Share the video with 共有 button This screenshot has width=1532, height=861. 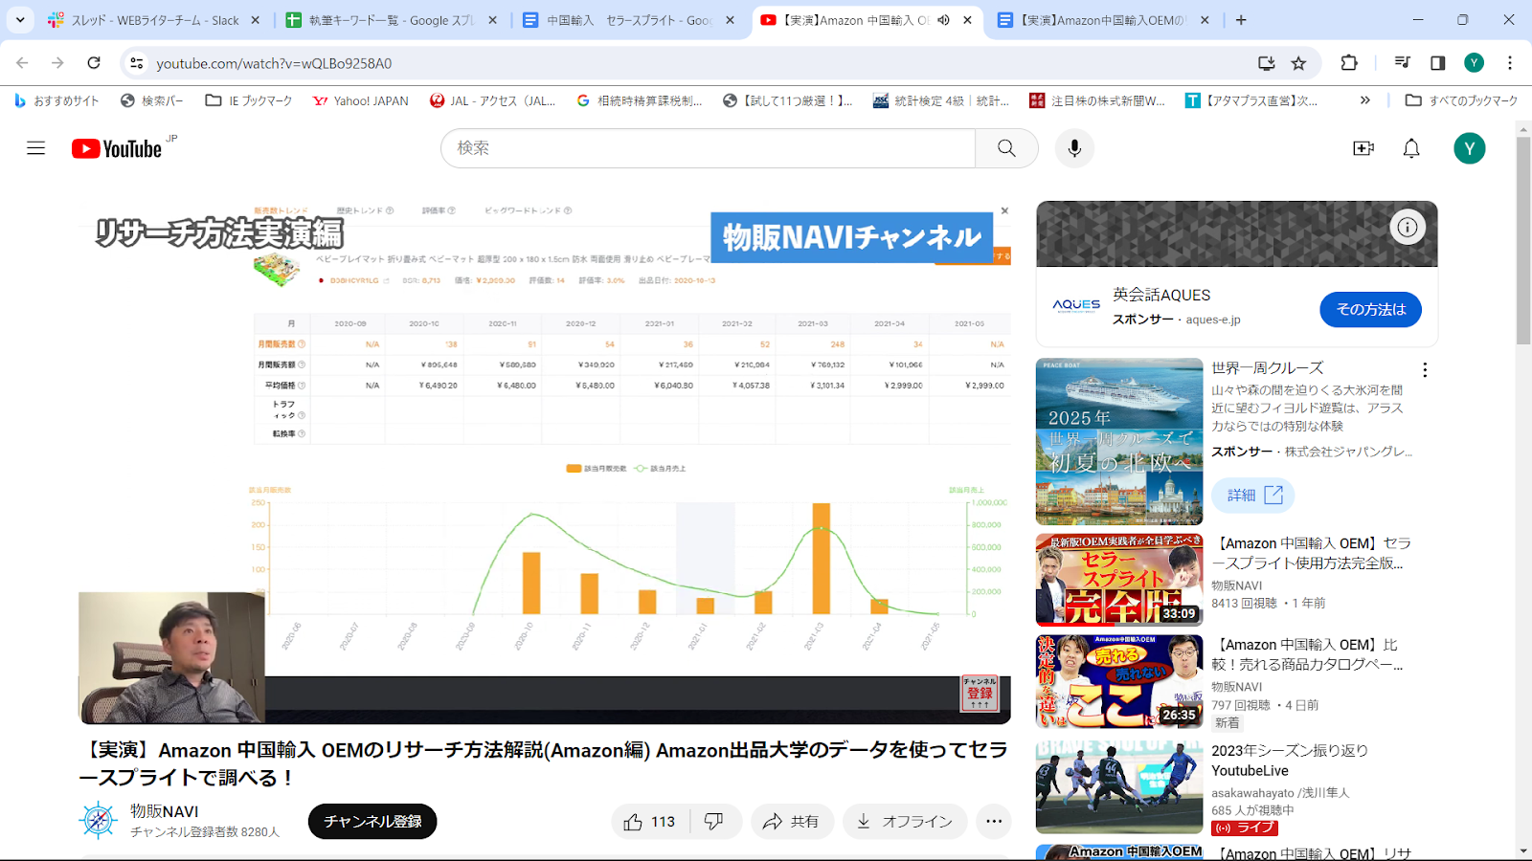coord(791,822)
